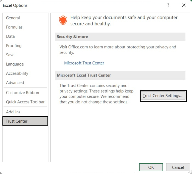Viewport: 192px width, 174px height.
Task: Switch to the Data options
Action: (x=10, y=36)
